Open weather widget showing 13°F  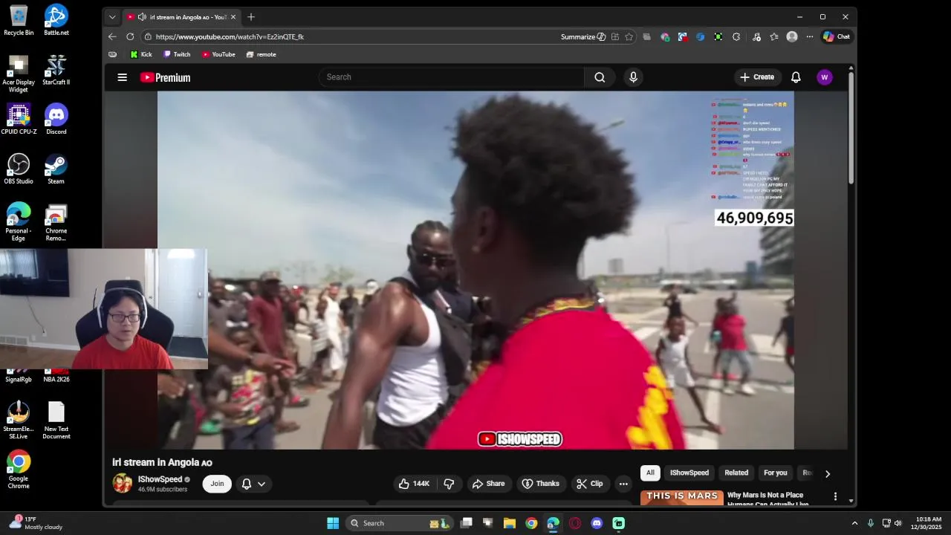pos(36,523)
